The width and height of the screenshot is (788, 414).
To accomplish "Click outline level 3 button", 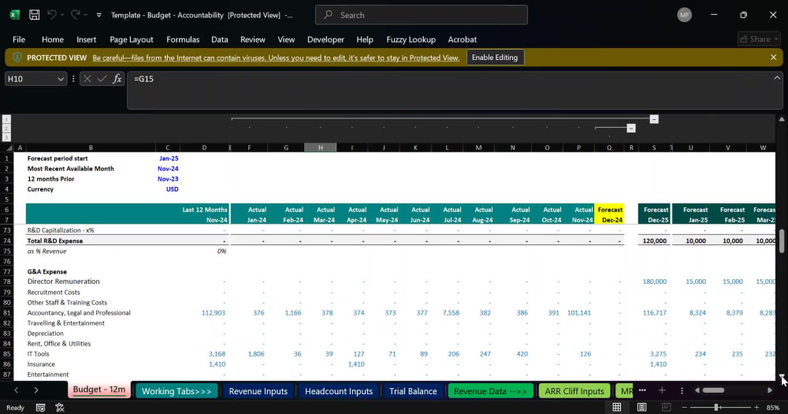I will [6, 137].
